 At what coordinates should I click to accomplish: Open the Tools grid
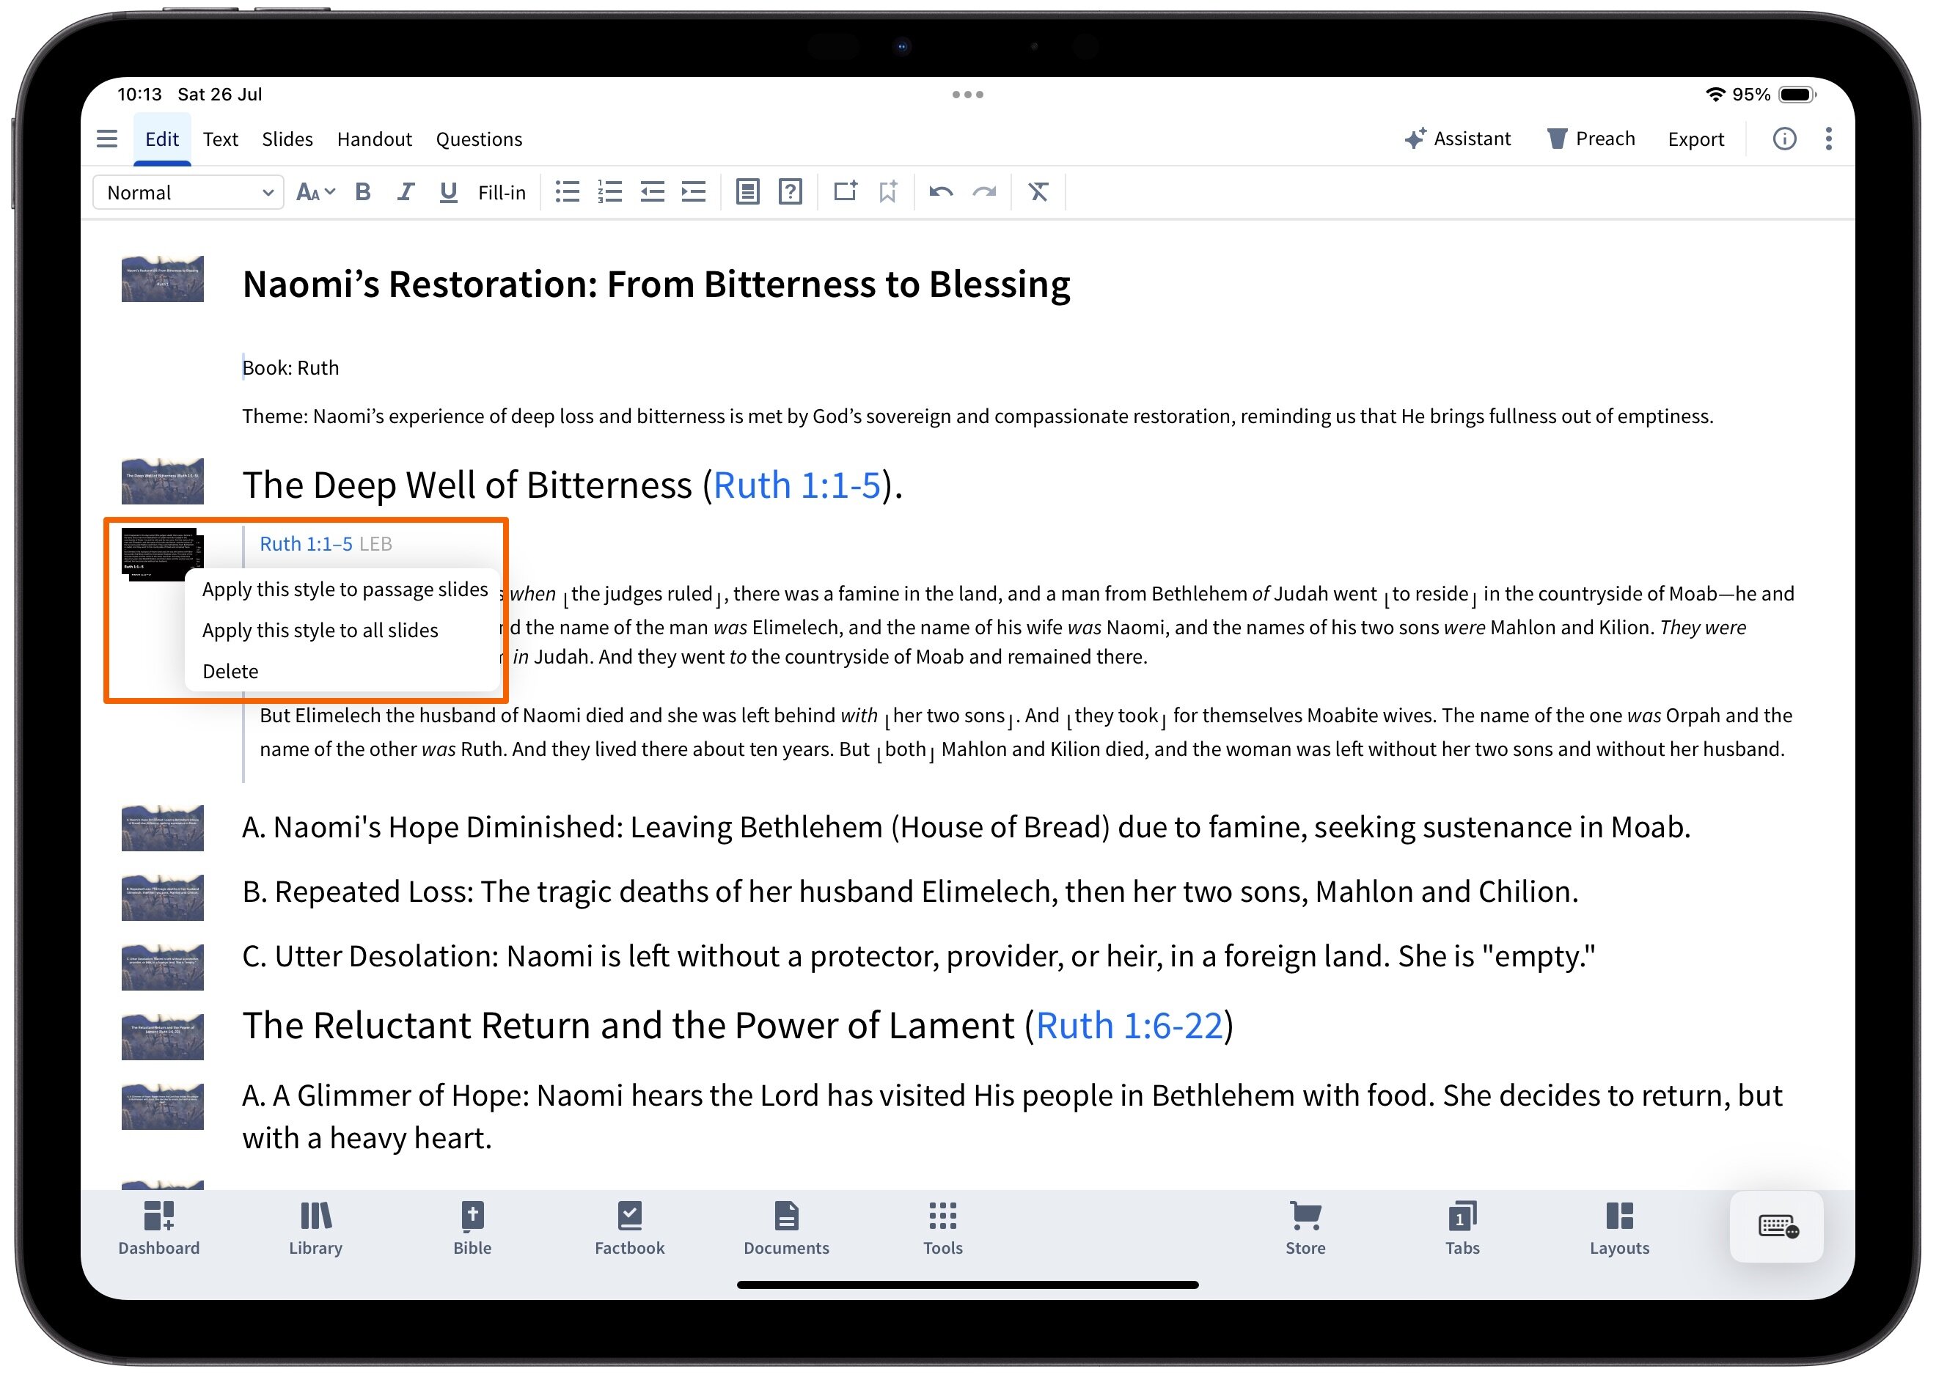coord(943,1227)
